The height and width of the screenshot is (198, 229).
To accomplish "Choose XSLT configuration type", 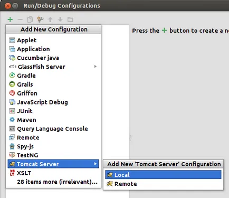I will point(53,173).
